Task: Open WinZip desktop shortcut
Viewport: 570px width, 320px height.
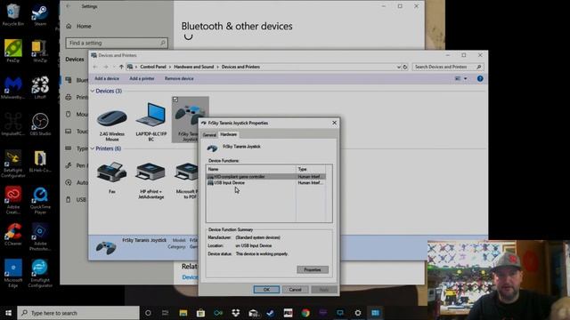Action: 40,52
